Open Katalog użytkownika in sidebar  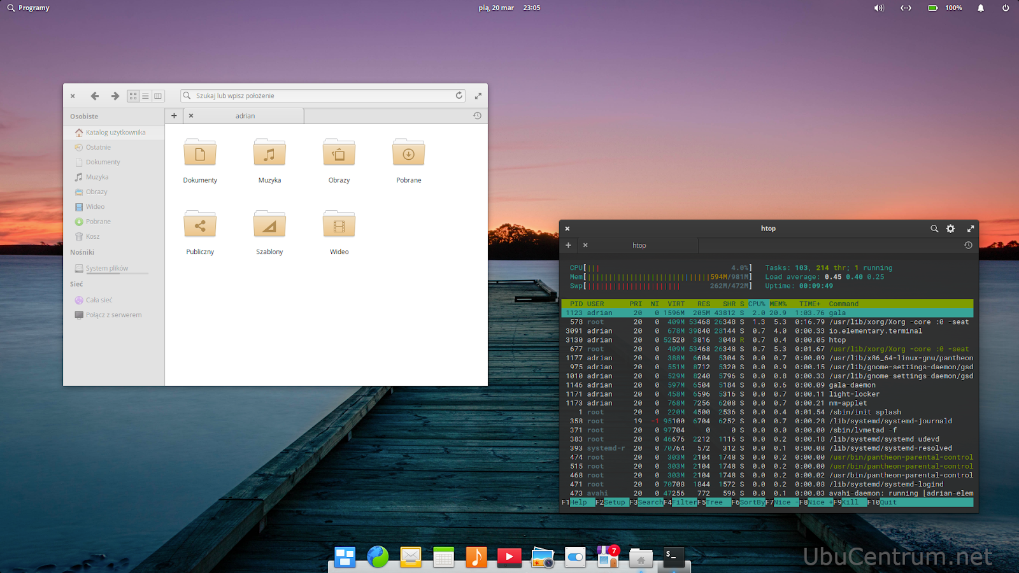coord(115,132)
